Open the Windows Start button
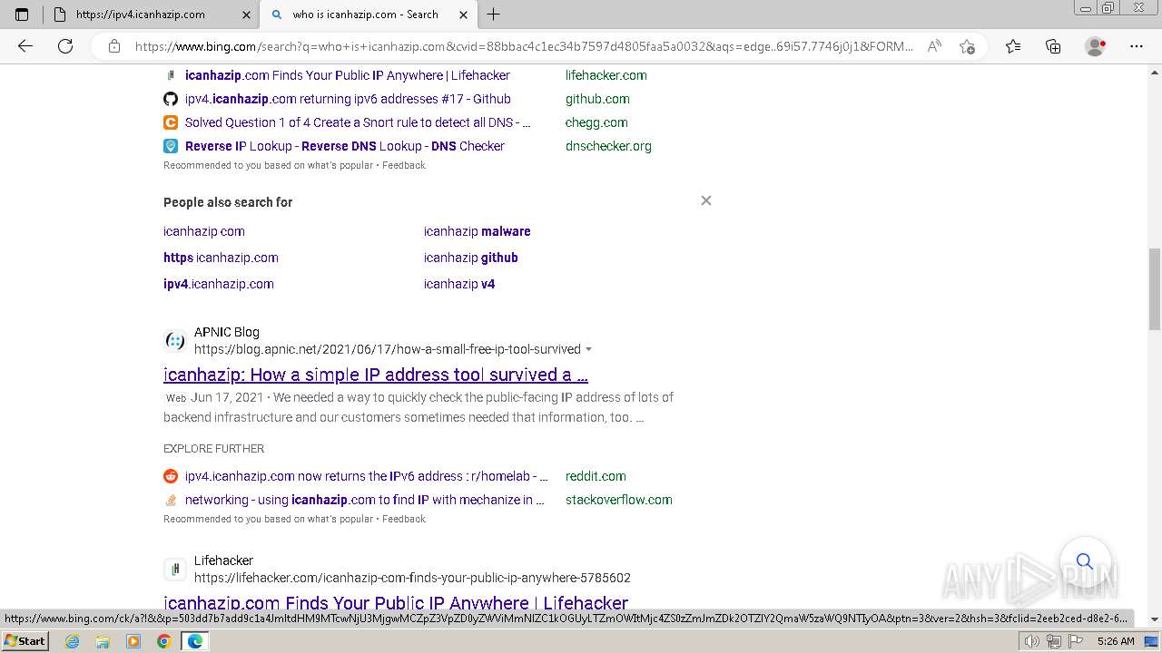Image resolution: width=1162 pixels, height=653 pixels. click(x=25, y=641)
